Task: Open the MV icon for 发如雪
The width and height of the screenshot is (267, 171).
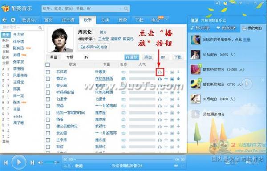Action: tap(172, 133)
